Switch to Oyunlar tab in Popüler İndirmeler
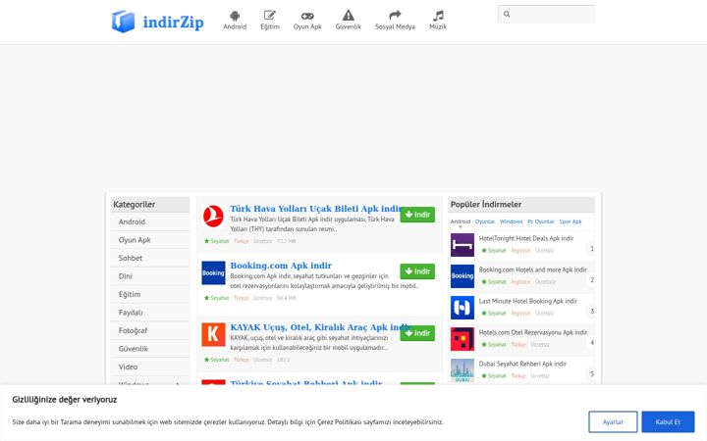 tap(485, 221)
